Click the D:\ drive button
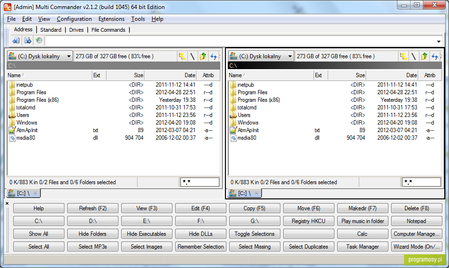 click(93, 221)
